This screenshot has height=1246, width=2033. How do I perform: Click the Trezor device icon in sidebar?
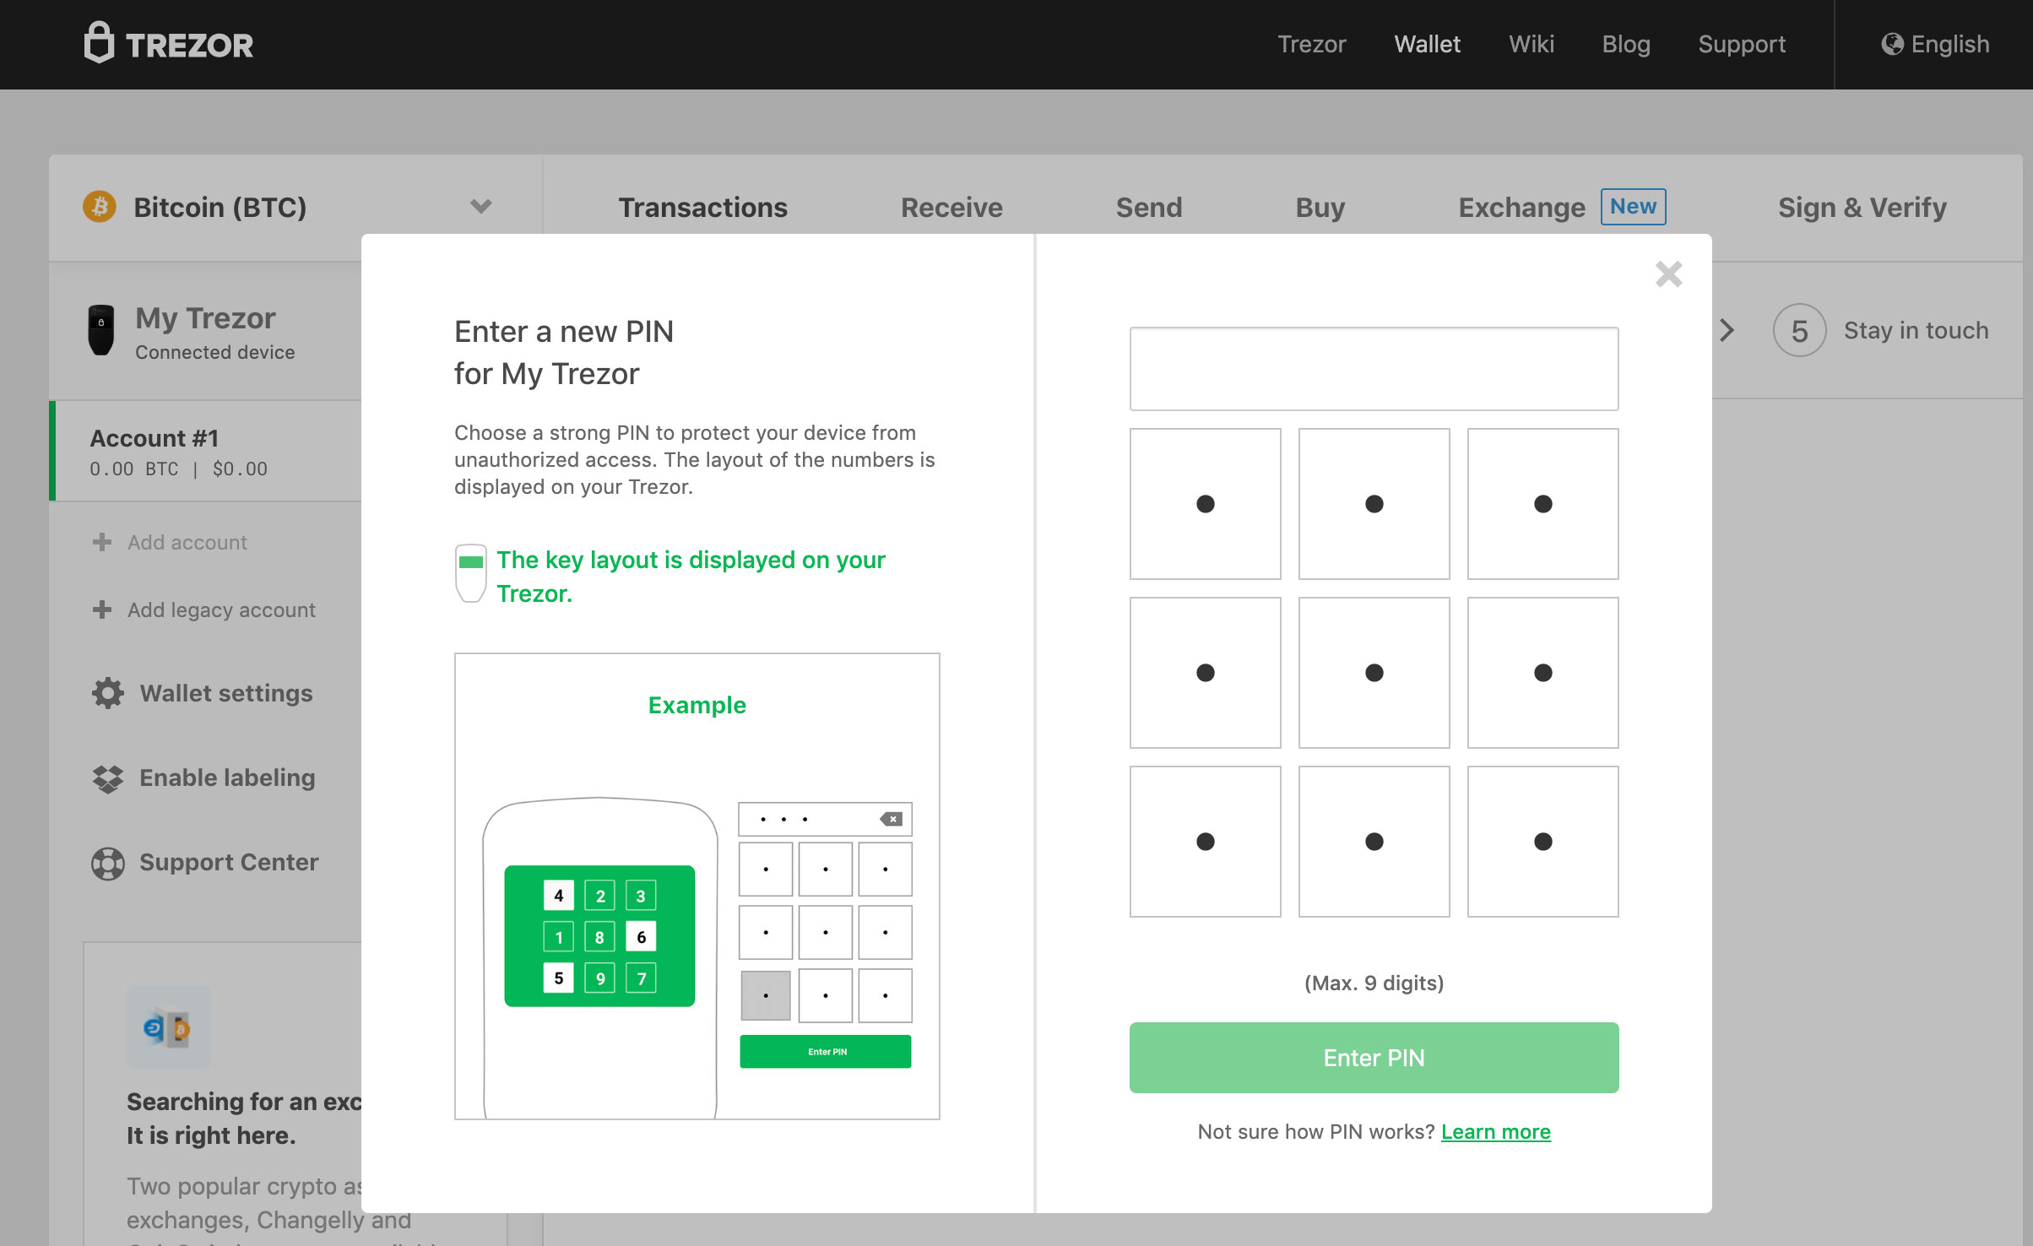click(101, 330)
